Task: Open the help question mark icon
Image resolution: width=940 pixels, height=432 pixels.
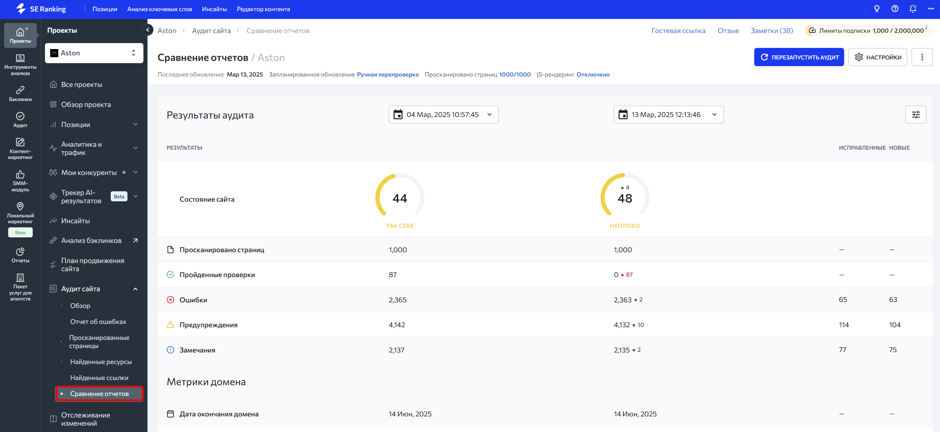Action: 895,9
